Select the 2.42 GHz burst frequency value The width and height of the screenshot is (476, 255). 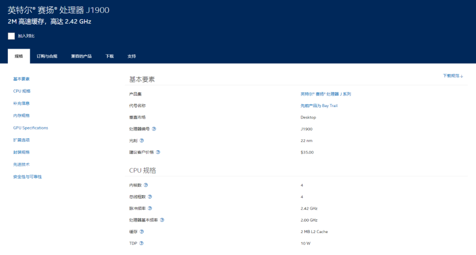(x=309, y=208)
